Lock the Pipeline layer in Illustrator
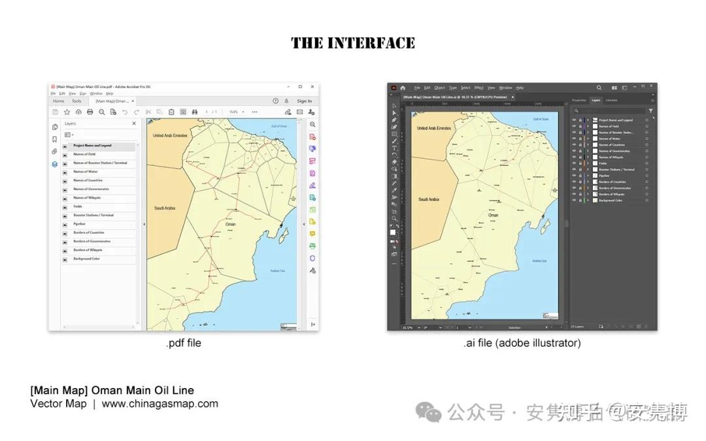The height and width of the screenshot is (441, 706). (x=580, y=175)
